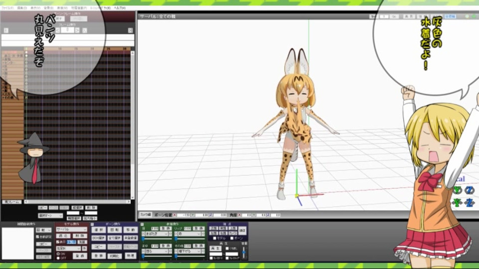Click the yellow bone gizmo handle in viewport
Screen dimensions: 479x269
tap(296, 196)
